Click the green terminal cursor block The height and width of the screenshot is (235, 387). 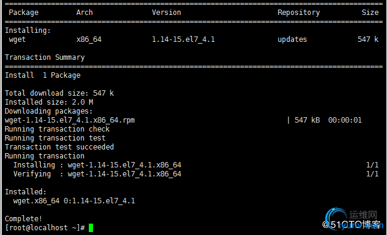pos(91,228)
